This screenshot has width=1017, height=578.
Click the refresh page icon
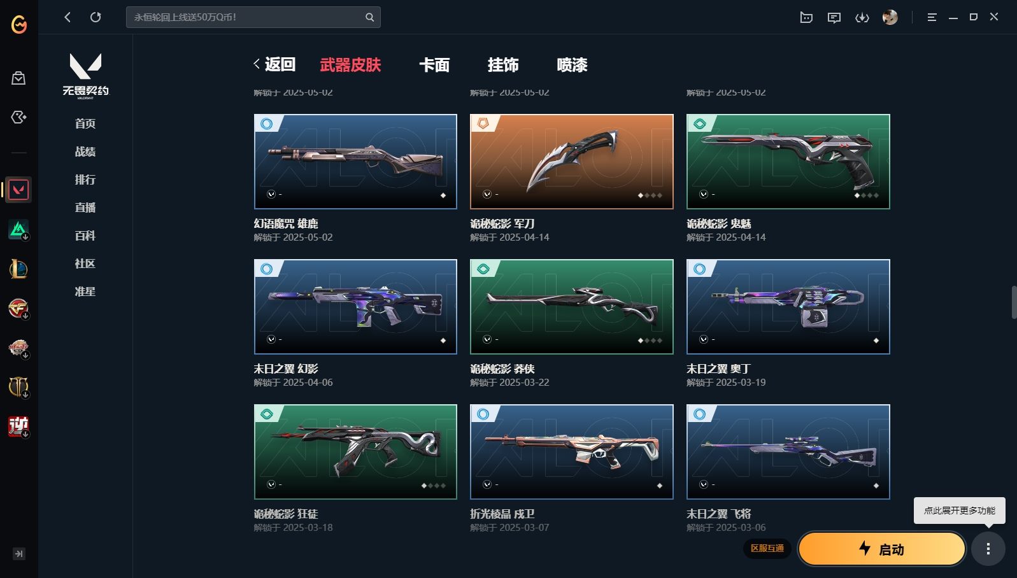click(x=96, y=17)
